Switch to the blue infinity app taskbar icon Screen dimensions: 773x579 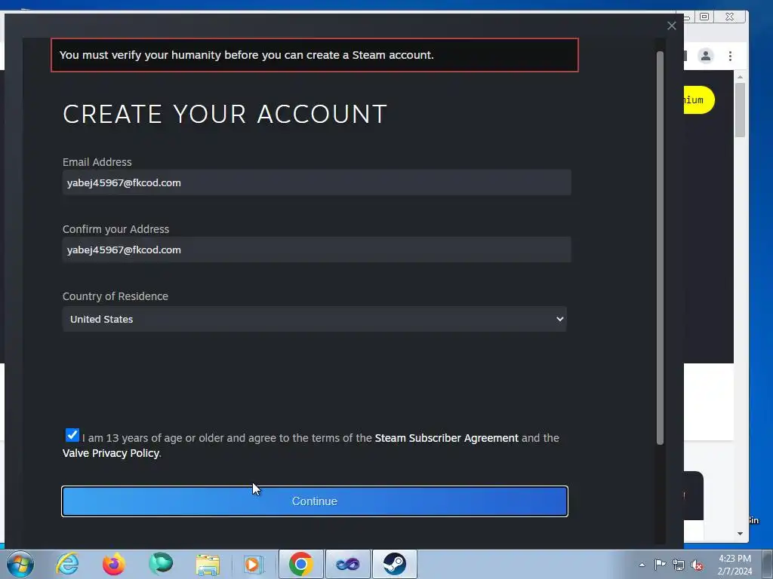[347, 564]
